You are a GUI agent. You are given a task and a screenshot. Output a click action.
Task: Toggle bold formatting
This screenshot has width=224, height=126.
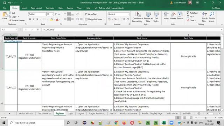coord(30,19)
